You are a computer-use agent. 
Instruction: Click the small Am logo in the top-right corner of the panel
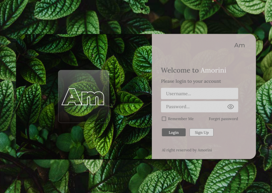(239, 45)
